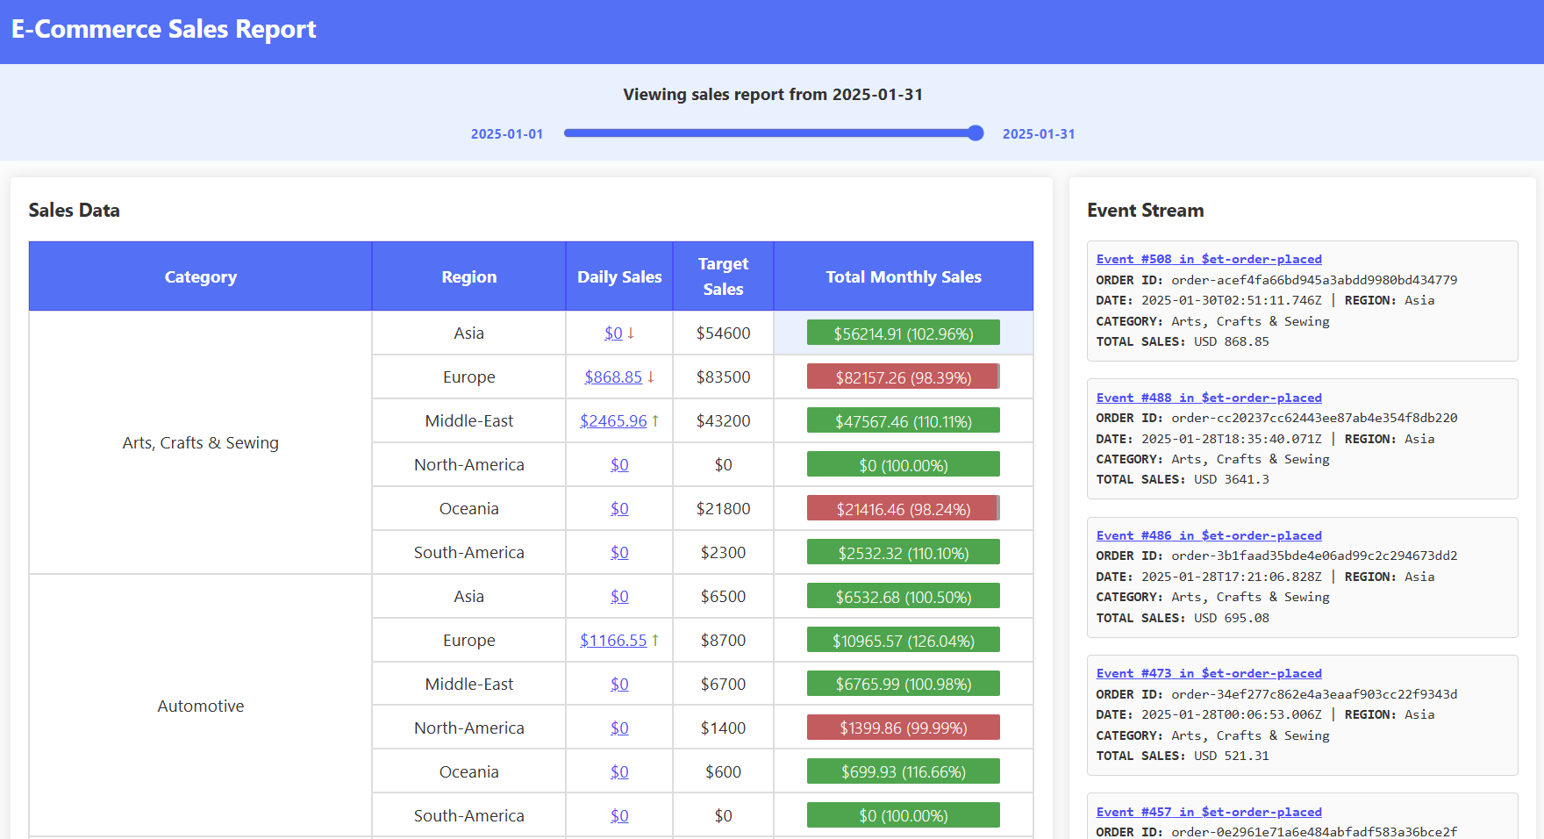Viewport: 1544px width, 839px height.
Task: Click the date range slider handle
Action: (x=974, y=133)
